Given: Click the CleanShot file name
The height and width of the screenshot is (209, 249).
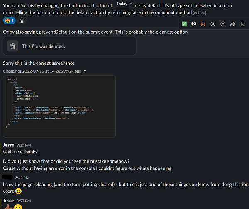Looking at the screenshot, I should point(42,71).
